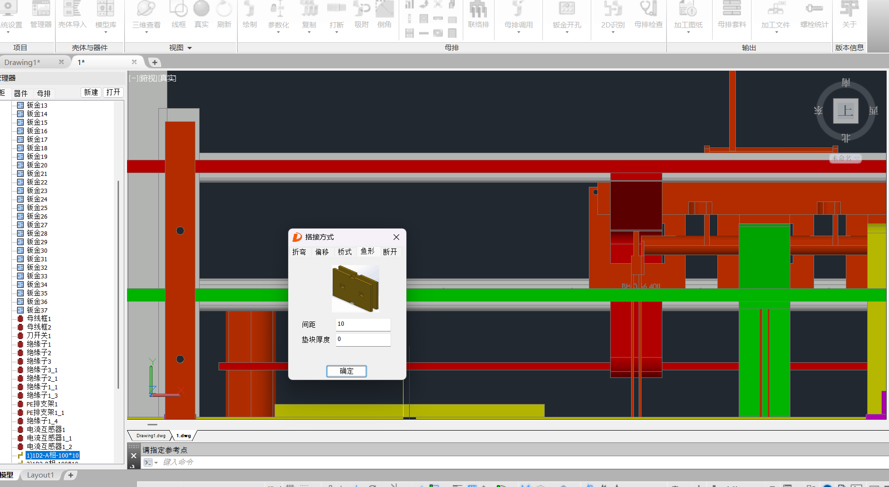Click the 螺栓统计 bolt statistics tool

pos(814,15)
